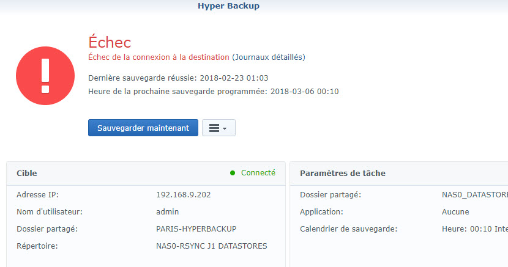Select the username value admin
This screenshot has width=508, height=267.
point(168,212)
